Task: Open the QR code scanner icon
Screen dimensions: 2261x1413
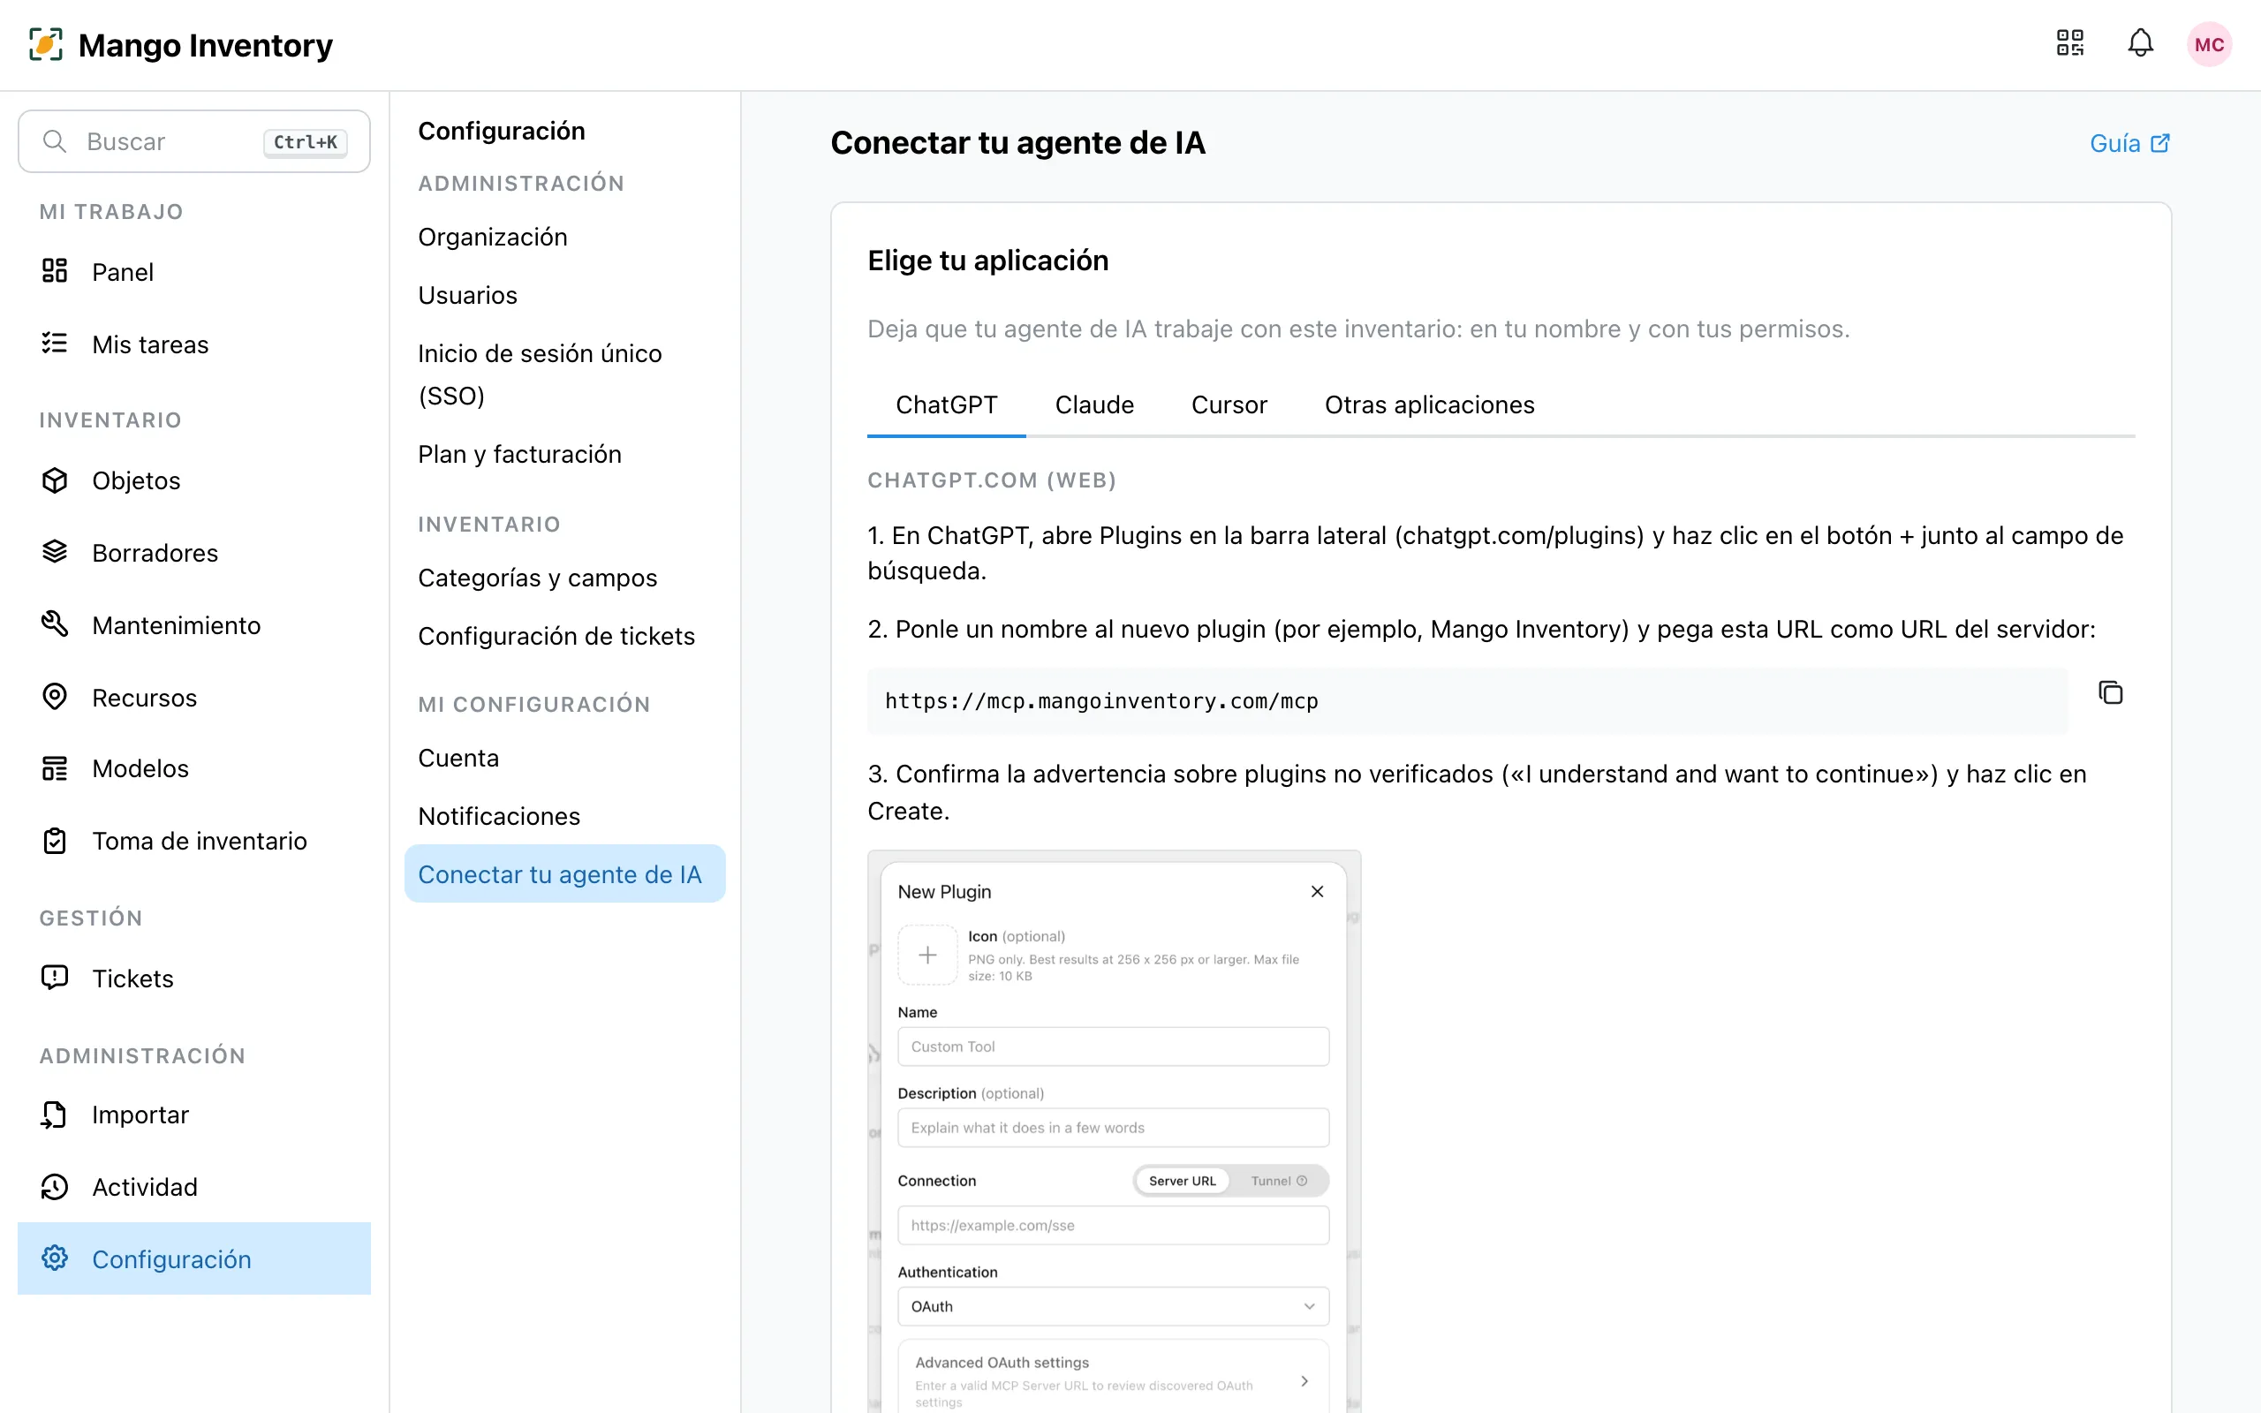Action: click(2069, 43)
